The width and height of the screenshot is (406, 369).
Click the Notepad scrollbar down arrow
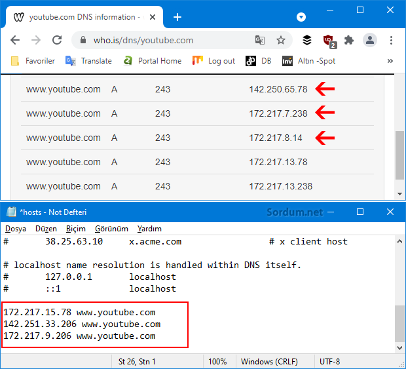point(399,348)
